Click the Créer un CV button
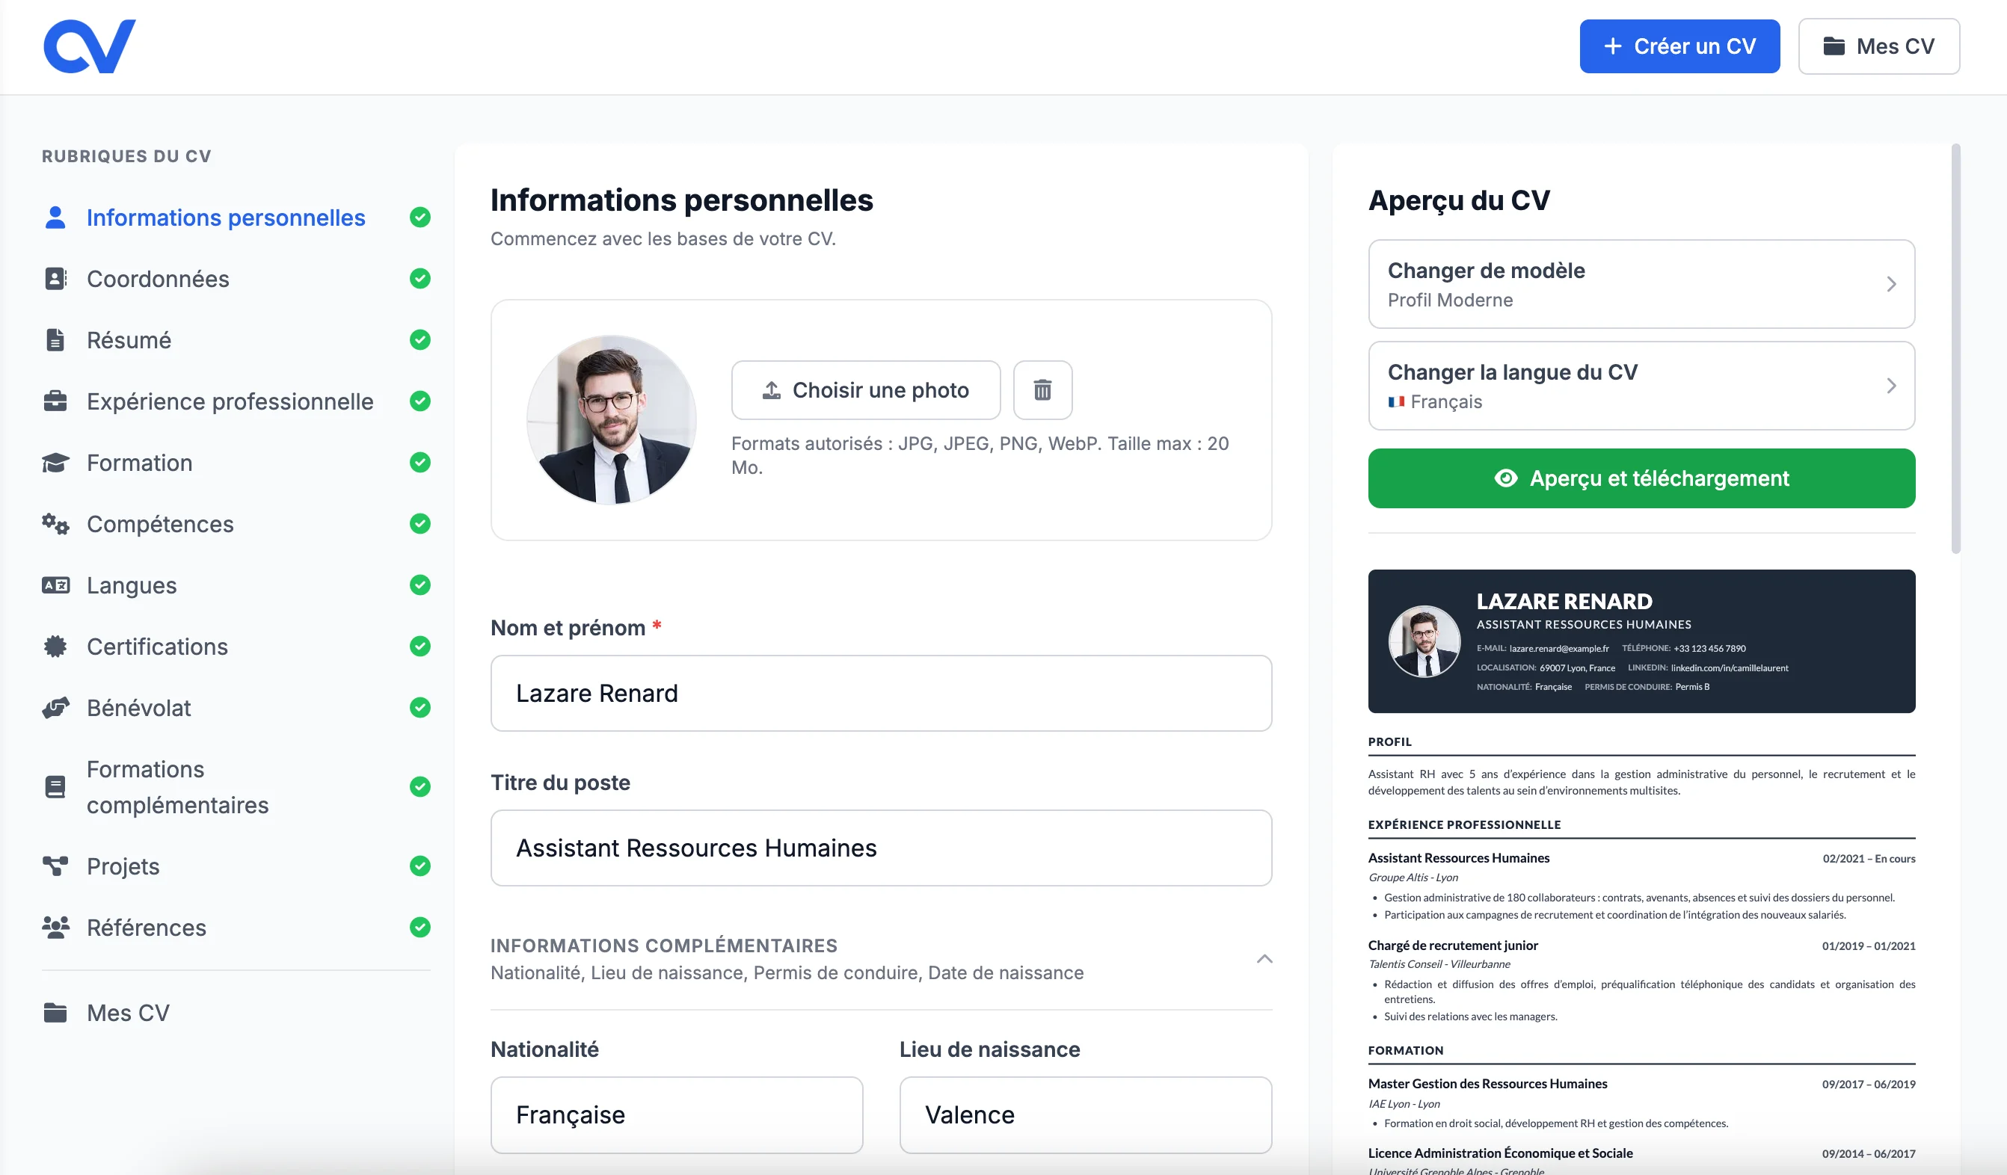2007x1175 pixels. (1679, 46)
